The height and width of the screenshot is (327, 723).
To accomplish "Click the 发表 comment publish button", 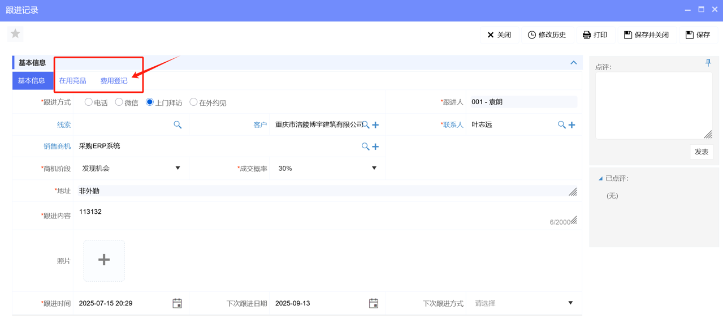I will [x=701, y=152].
